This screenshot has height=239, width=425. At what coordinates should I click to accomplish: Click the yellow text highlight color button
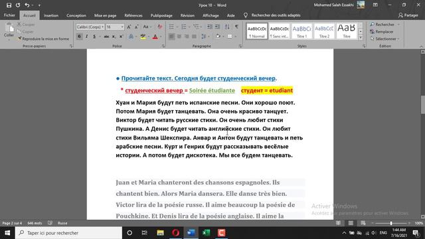pyautogui.click(x=143, y=37)
